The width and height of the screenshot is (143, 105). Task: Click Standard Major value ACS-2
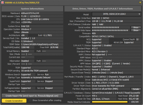click(95, 48)
